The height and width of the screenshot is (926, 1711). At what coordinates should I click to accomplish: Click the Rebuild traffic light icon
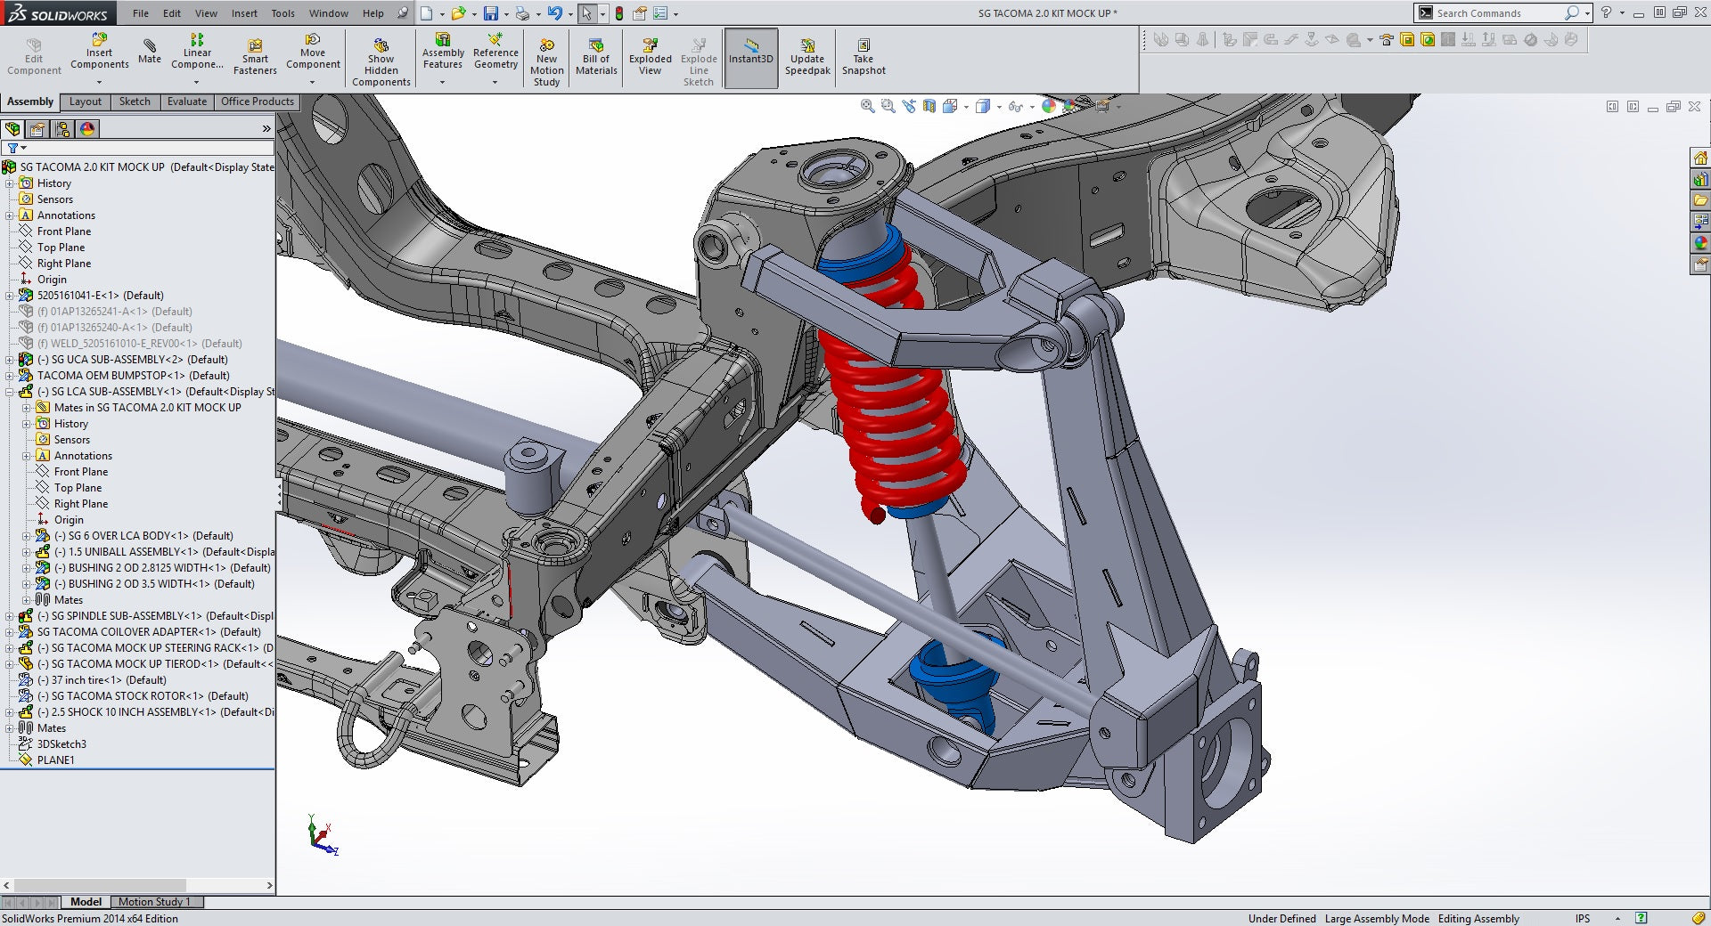tap(618, 13)
